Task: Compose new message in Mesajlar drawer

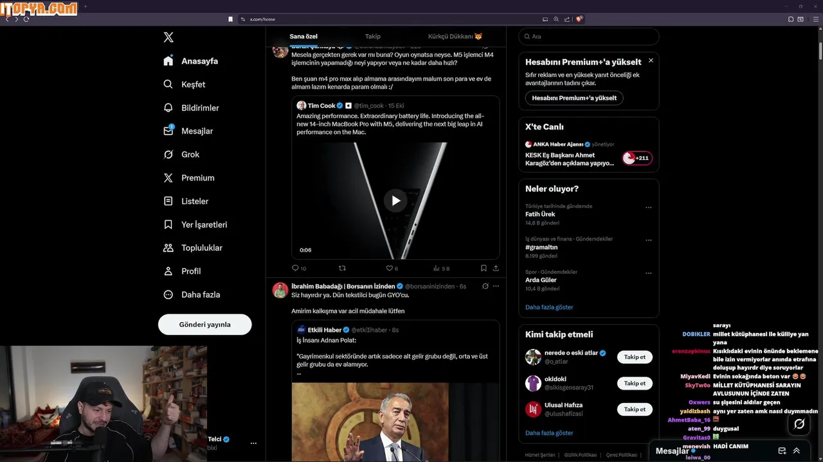Action: tap(782, 451)
